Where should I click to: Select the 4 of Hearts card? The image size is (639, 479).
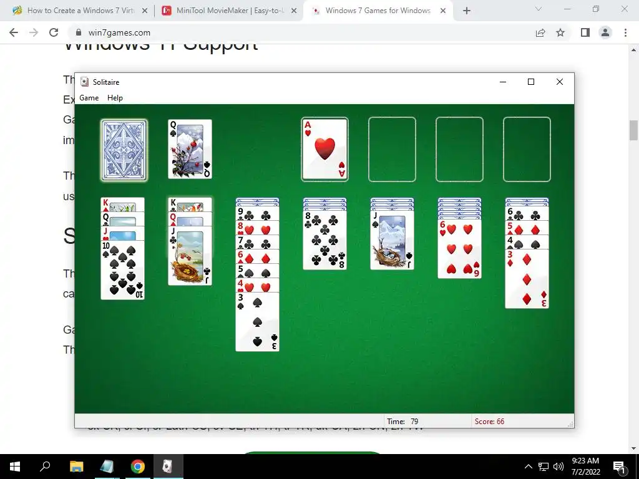pos(257,284)
